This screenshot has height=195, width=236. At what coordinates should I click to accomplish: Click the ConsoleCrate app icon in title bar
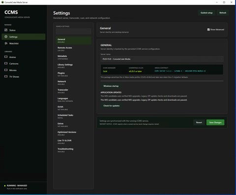coord(2,2)
